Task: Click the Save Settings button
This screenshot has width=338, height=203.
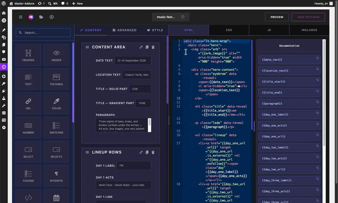Action: click(308, 17)
